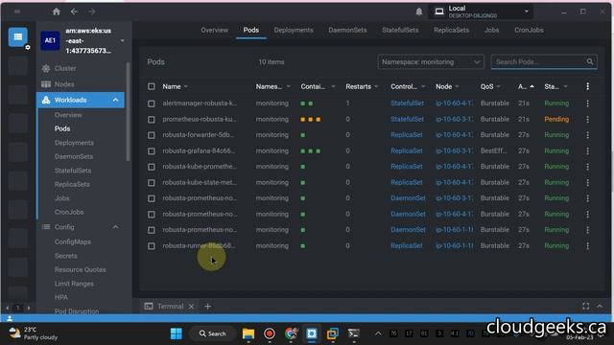The height and width of the screenshot is (345, 614).
Task: Switch to the DaemonSets tab
Action: 347,30
